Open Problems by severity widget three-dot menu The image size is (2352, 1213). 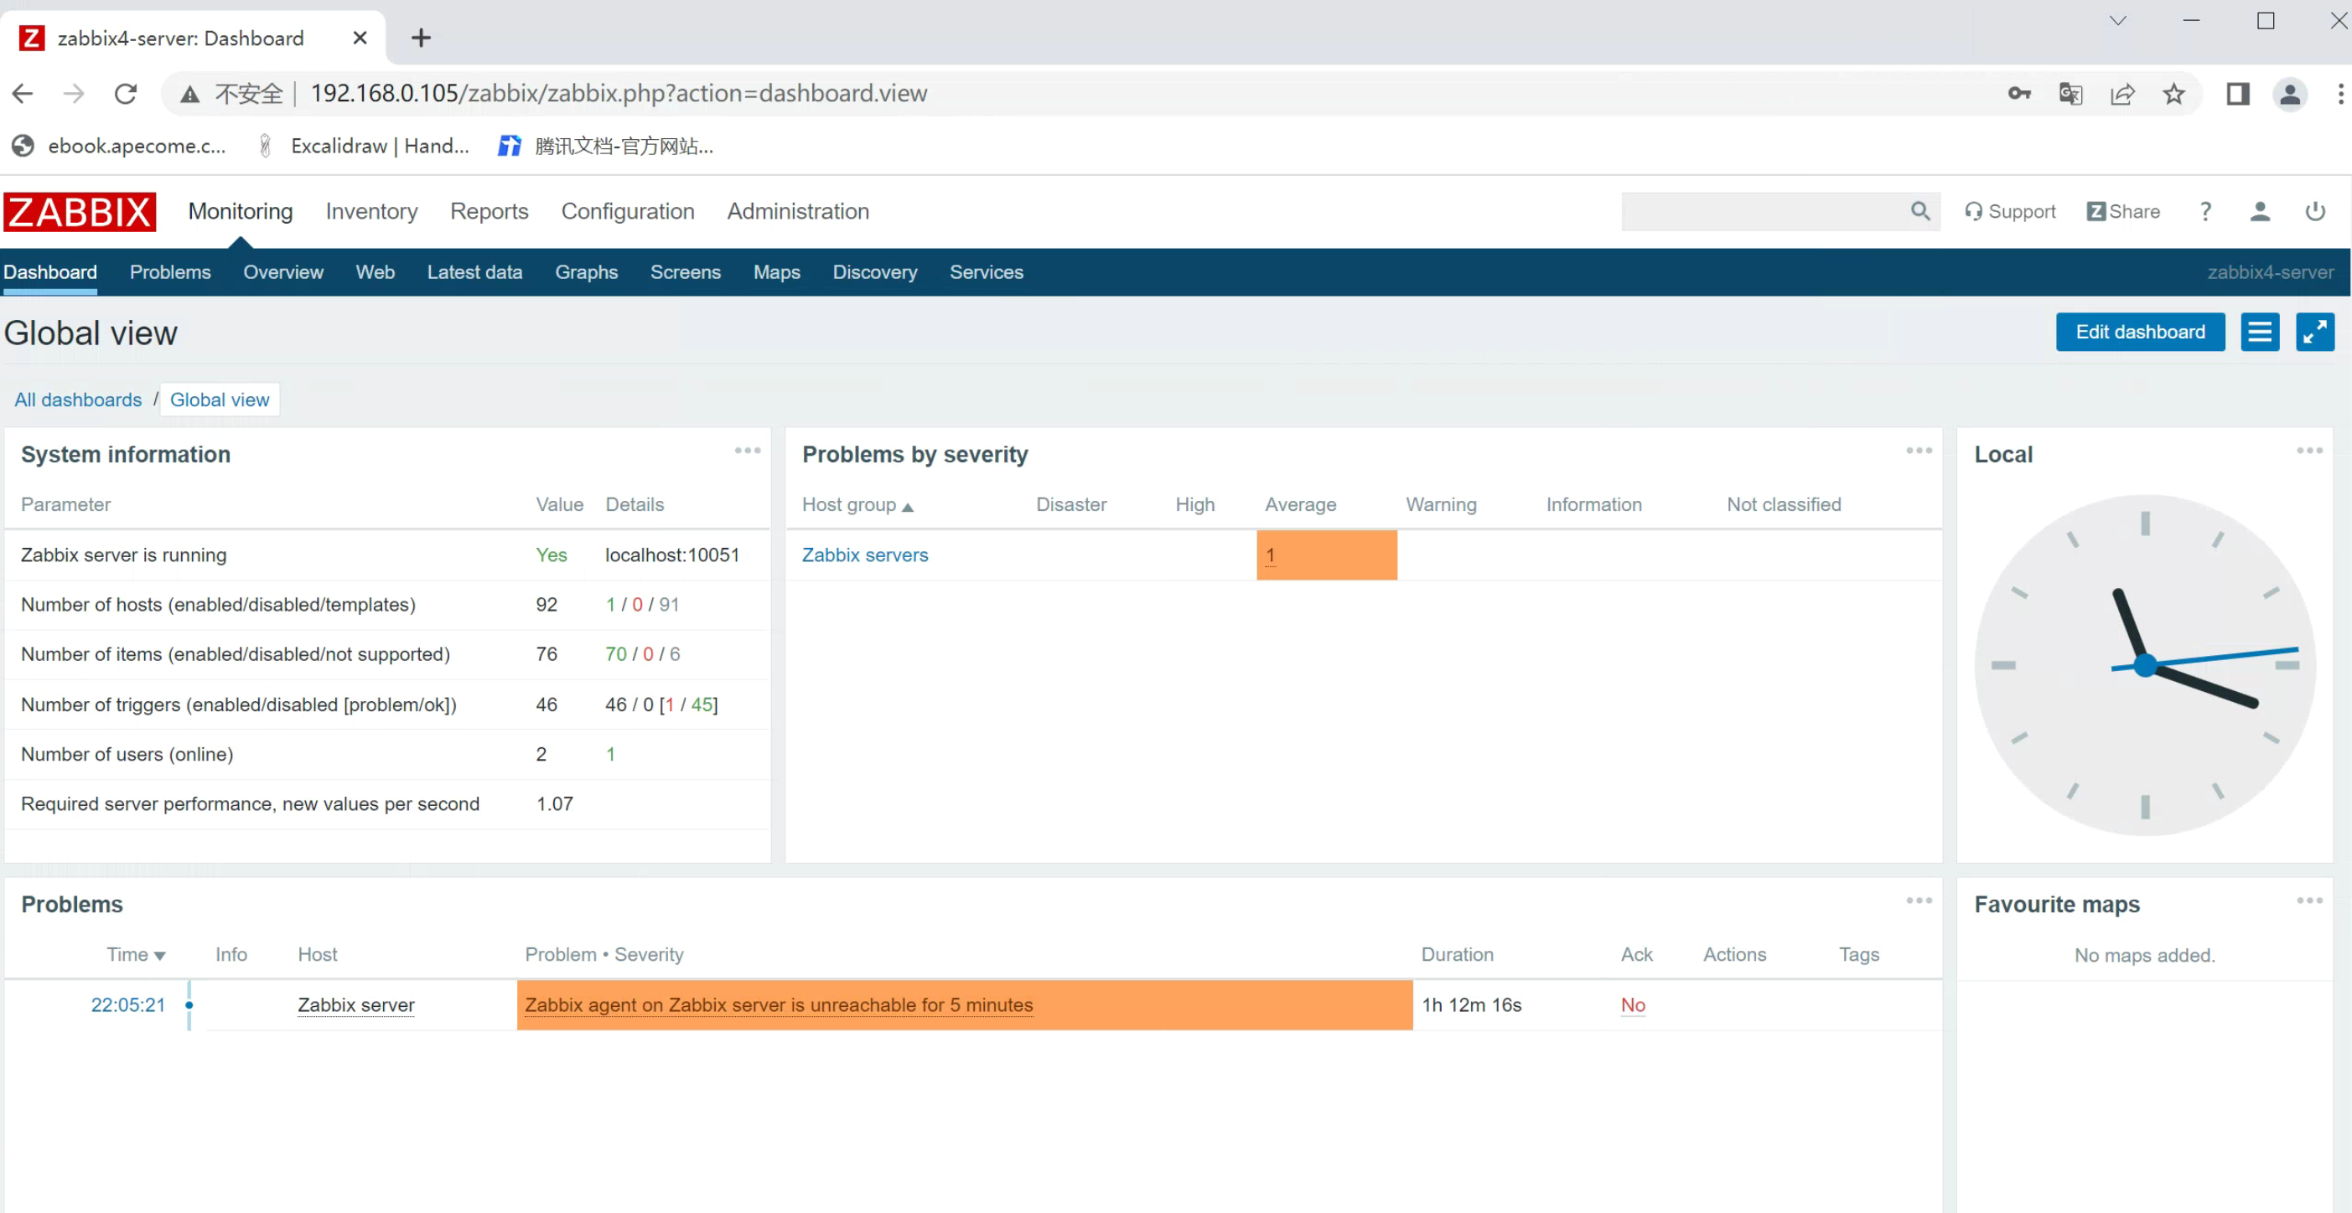pos(1919,451)
